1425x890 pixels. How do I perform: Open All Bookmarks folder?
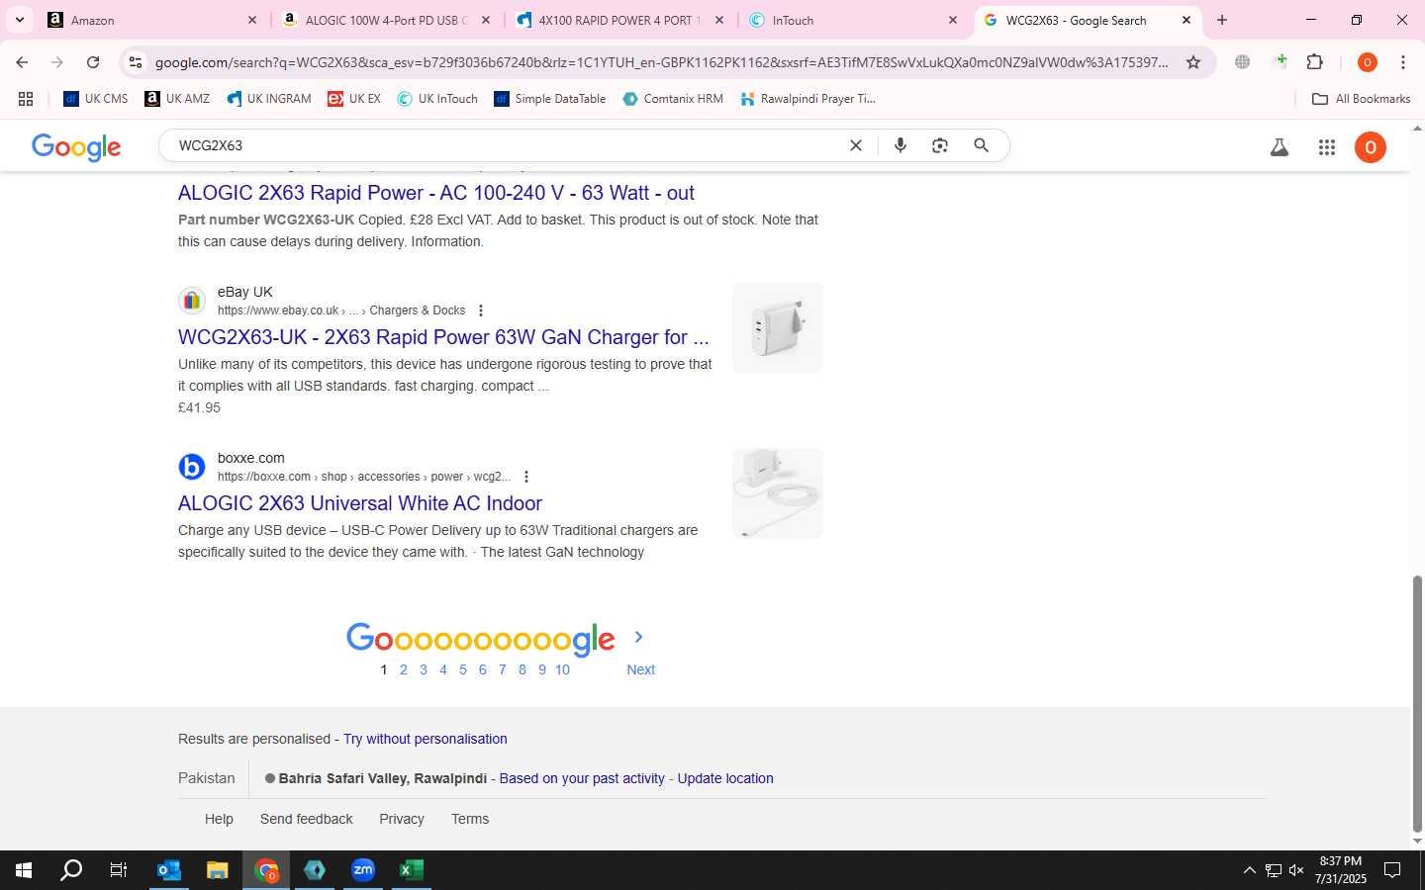click(1361, 99)
